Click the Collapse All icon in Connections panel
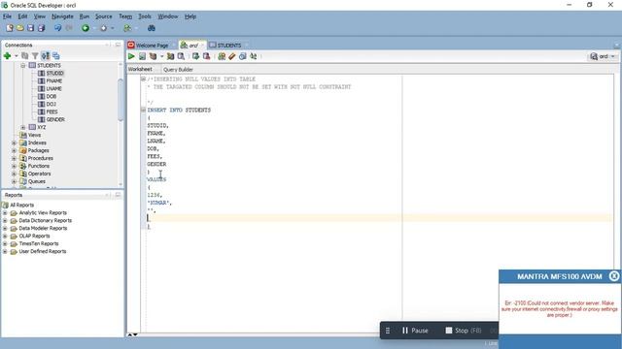This screenshot has width=622, height=349. [56, 56]
